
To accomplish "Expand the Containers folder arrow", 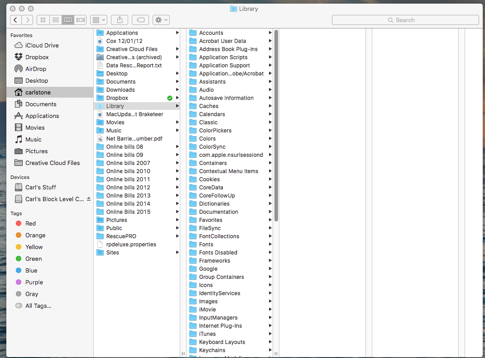I will click(270, 163).
